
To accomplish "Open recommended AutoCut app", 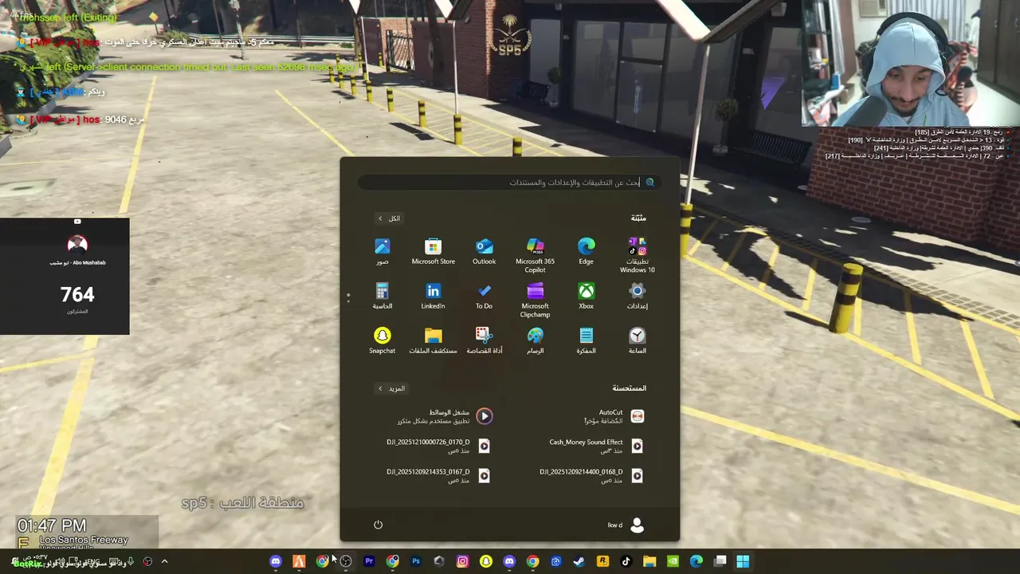I will click(614, 416).
